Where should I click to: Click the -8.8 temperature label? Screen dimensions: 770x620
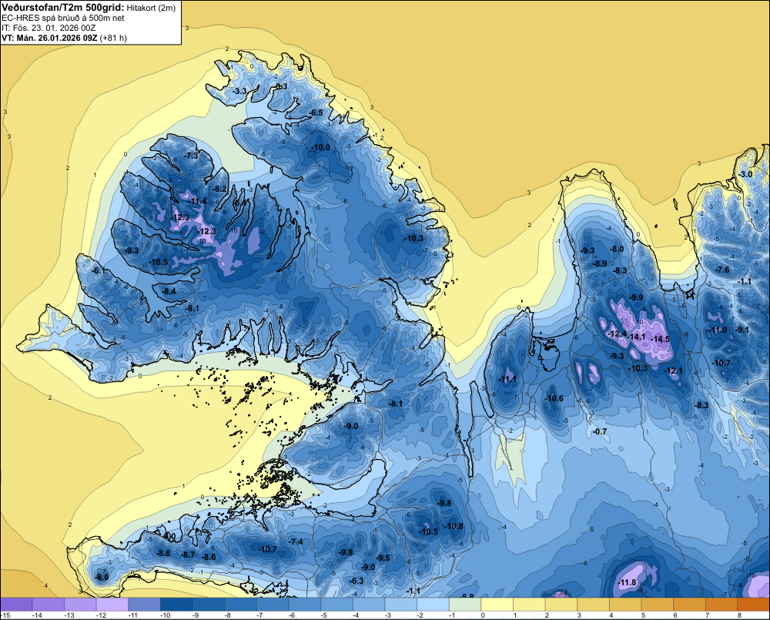[x=163, y=553]
